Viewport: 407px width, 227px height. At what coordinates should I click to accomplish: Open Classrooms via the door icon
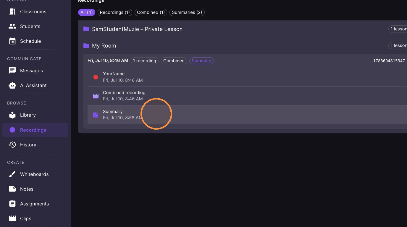pos(12,12)
